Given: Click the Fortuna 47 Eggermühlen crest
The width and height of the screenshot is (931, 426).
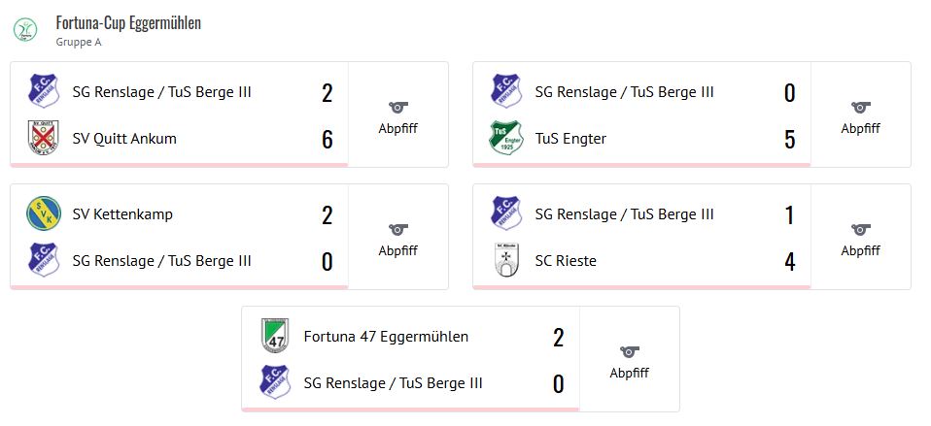Looking at the screenshot, I should coord(275,337).
